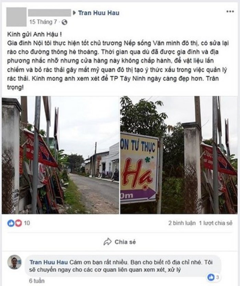The image size is (240, 286).
Task: Click the Chia sẻ share button
Action: (x=120, y=242)
